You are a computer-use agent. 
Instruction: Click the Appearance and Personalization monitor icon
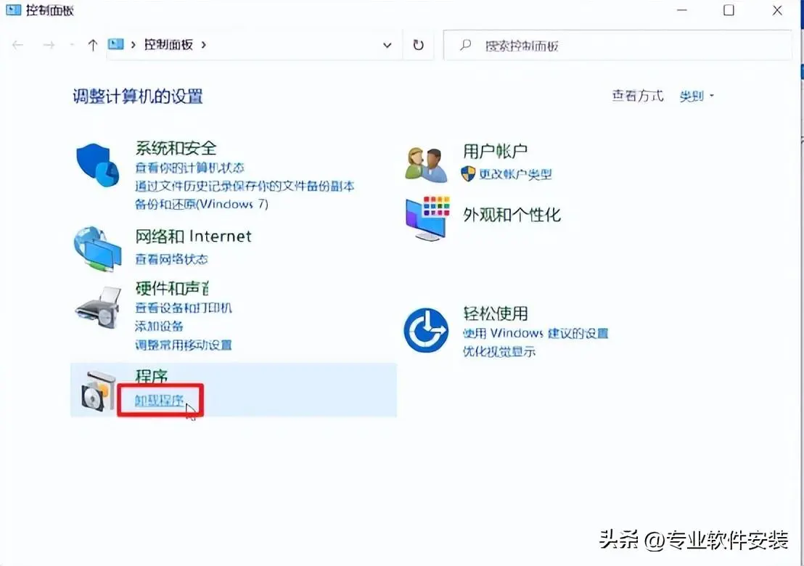point(427,218)
